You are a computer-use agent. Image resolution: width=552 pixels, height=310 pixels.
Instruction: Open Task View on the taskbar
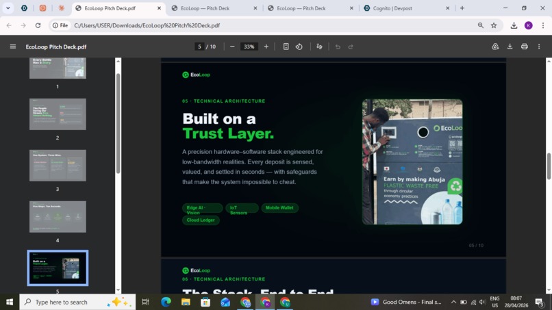[145, 302]
